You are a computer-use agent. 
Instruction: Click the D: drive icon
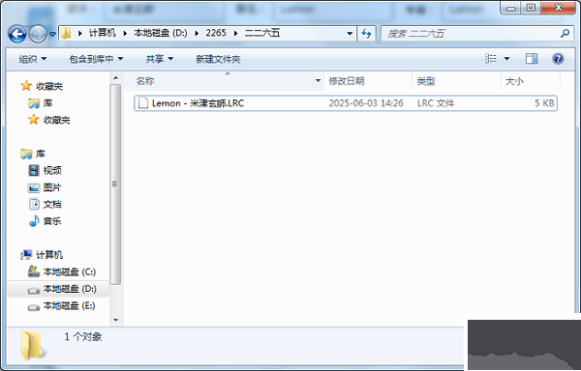(34, 291)
